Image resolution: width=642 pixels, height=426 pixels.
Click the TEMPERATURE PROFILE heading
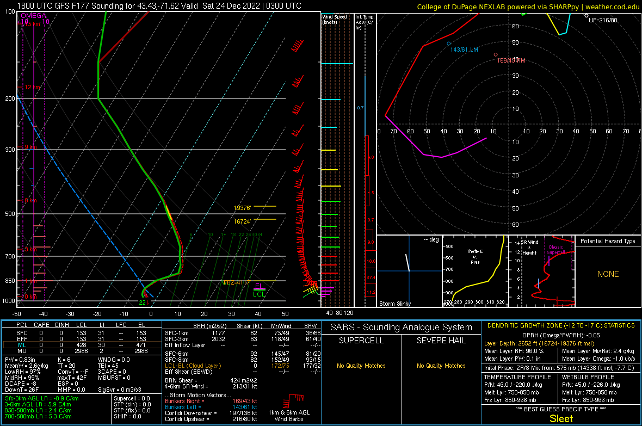[517, 377]
